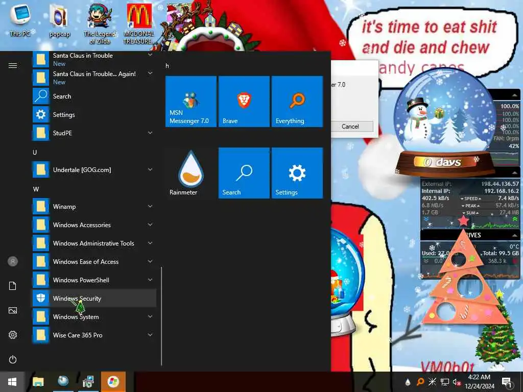Viewport: 523px width, 392px height.
Task: Click the U letter header
Action: tap(35, 152)
